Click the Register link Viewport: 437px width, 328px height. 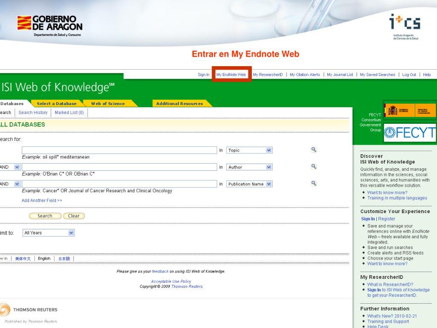pos(387,219)
